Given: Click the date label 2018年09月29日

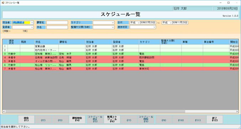Looking at the screenshot, I should [227, 9].
